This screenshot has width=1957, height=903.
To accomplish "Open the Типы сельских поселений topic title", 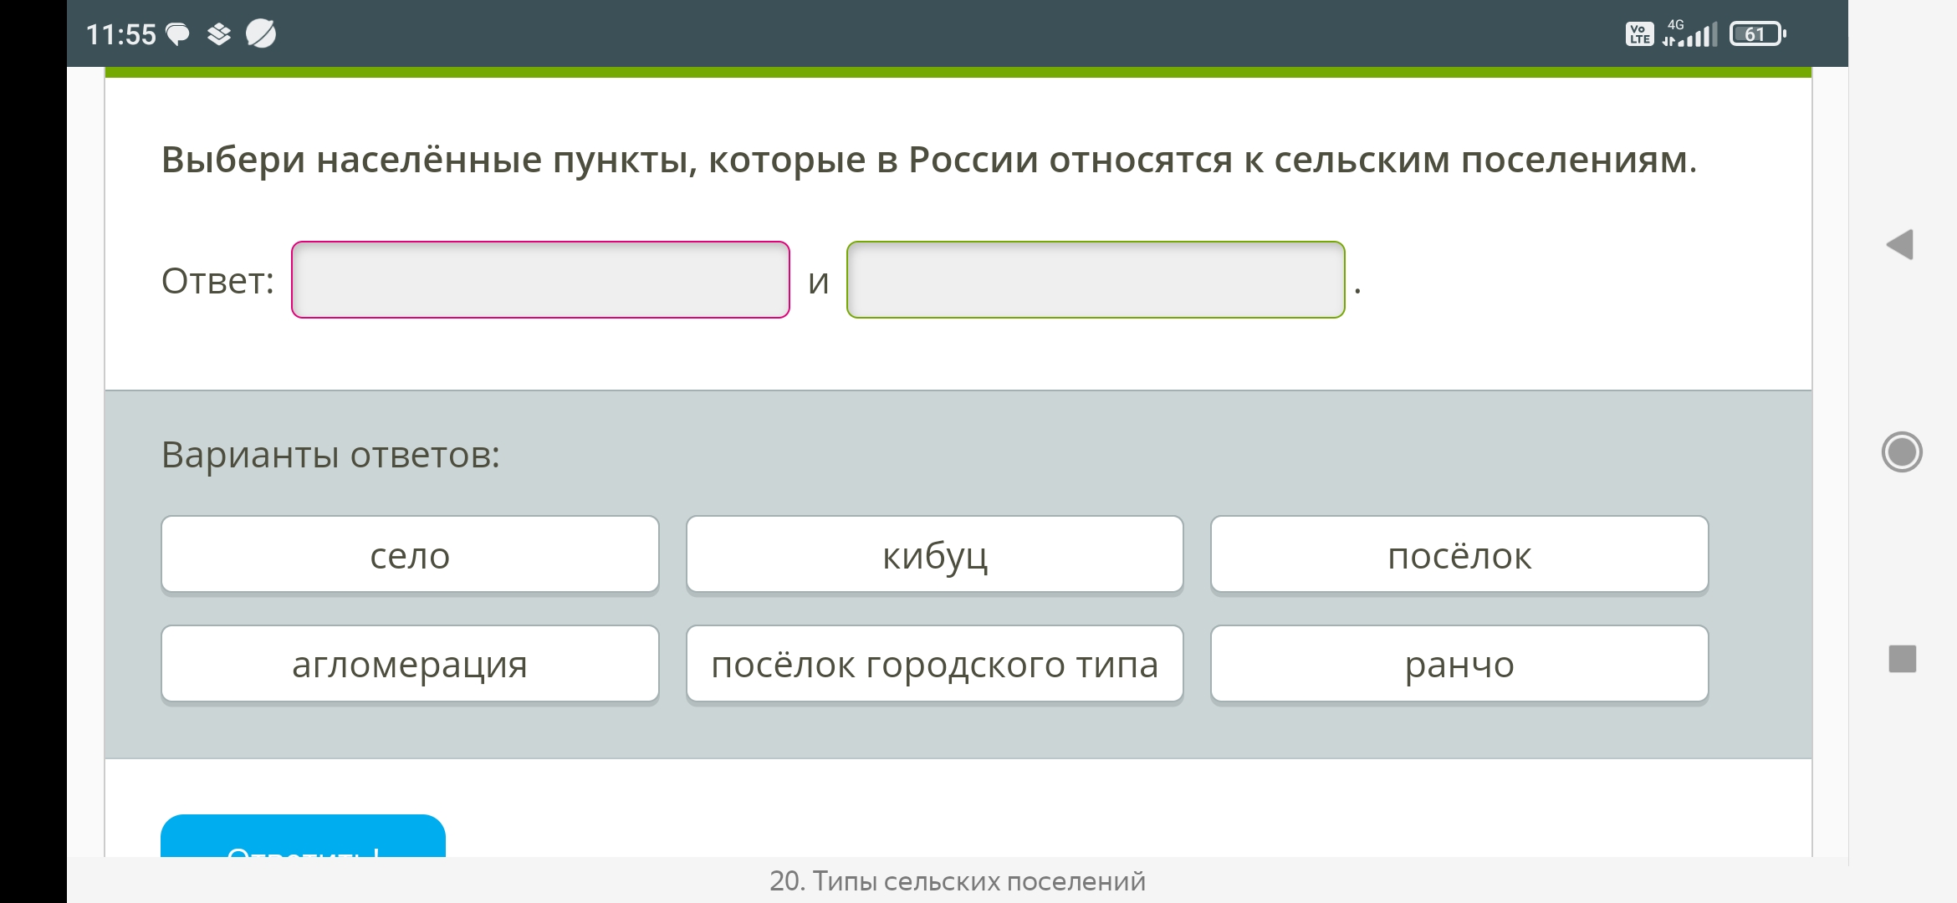I will point(958,881).
